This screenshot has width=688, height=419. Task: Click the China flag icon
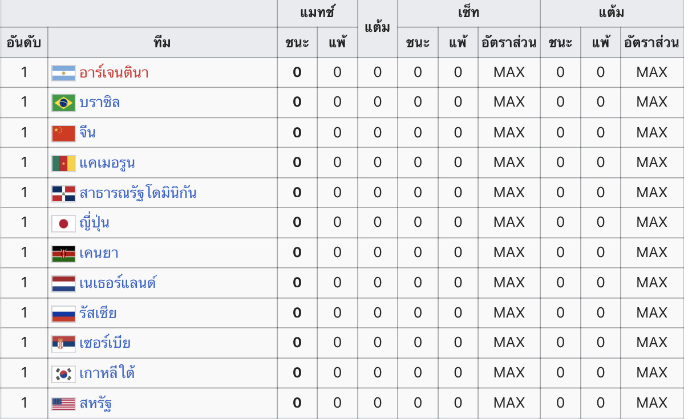pyautogui.click(x=63, y=133)
